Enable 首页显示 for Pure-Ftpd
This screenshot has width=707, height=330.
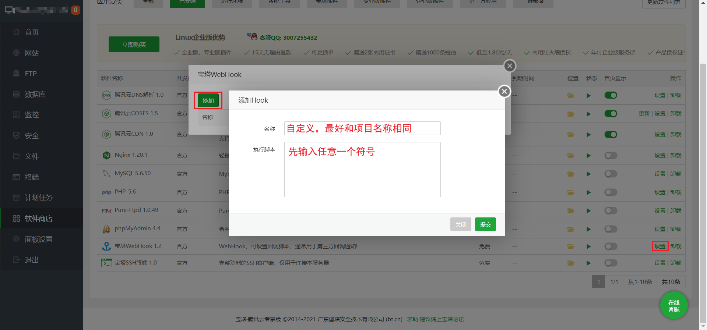click(611, 211)
